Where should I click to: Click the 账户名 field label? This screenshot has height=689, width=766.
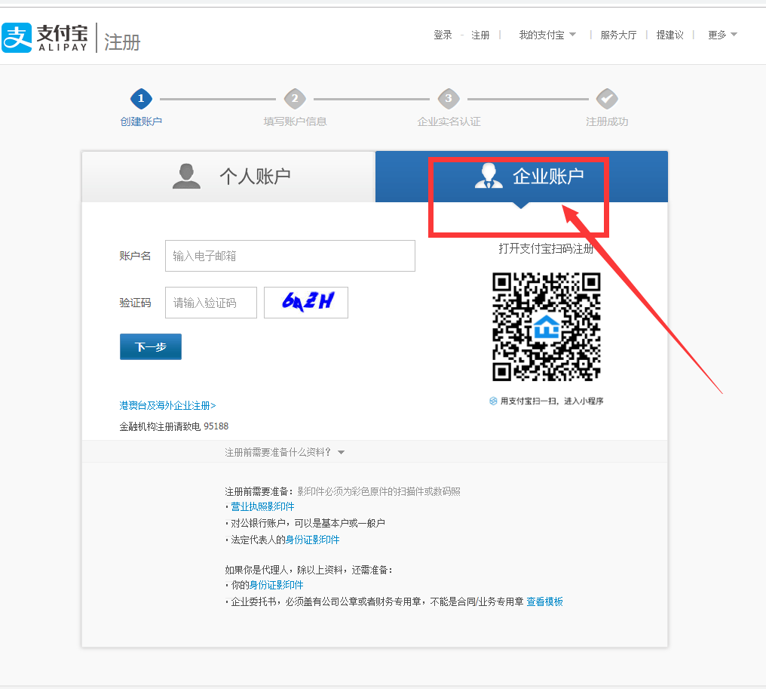[135, 256]
